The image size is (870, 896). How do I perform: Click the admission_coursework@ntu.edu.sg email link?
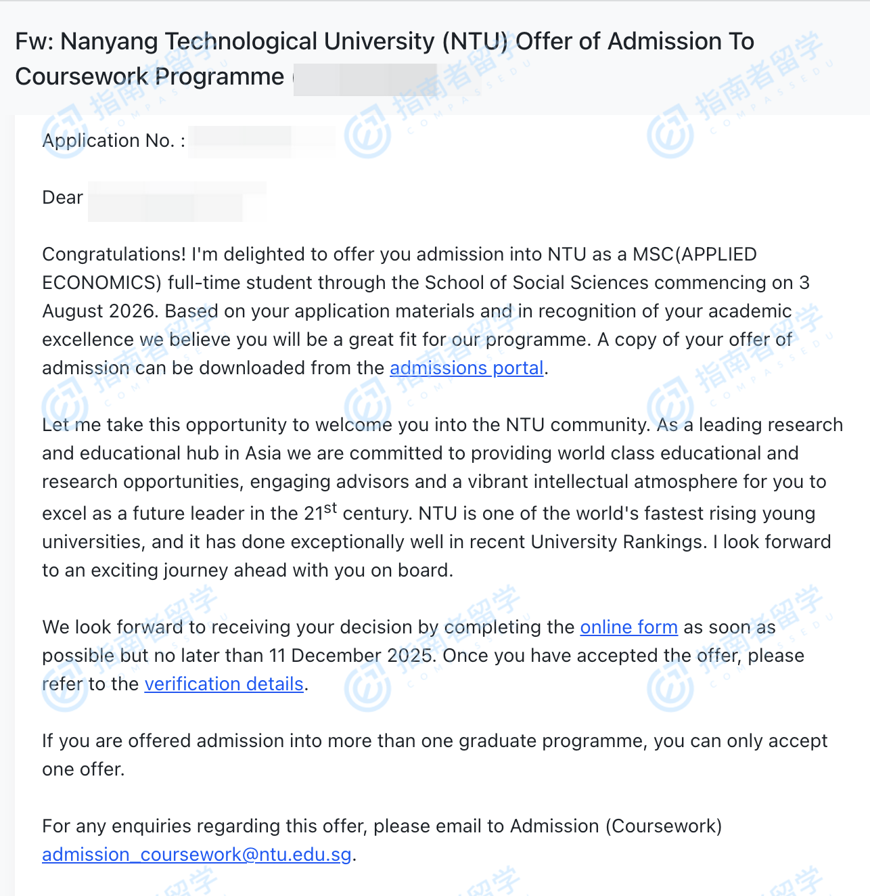197,855
